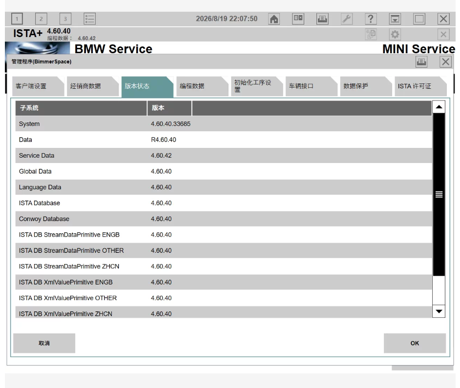Screen dimensions: 460x388
Task: Switch to 车辆接口 tab
Action: pos(311,86)
